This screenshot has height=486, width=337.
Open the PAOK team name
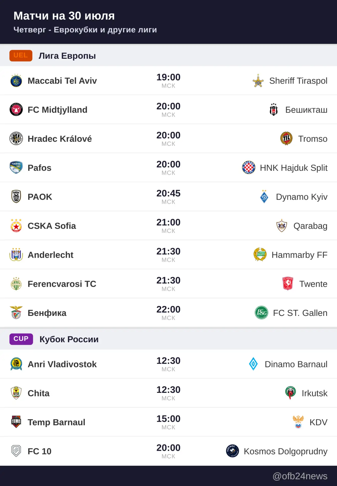click(x=40, y=197)
